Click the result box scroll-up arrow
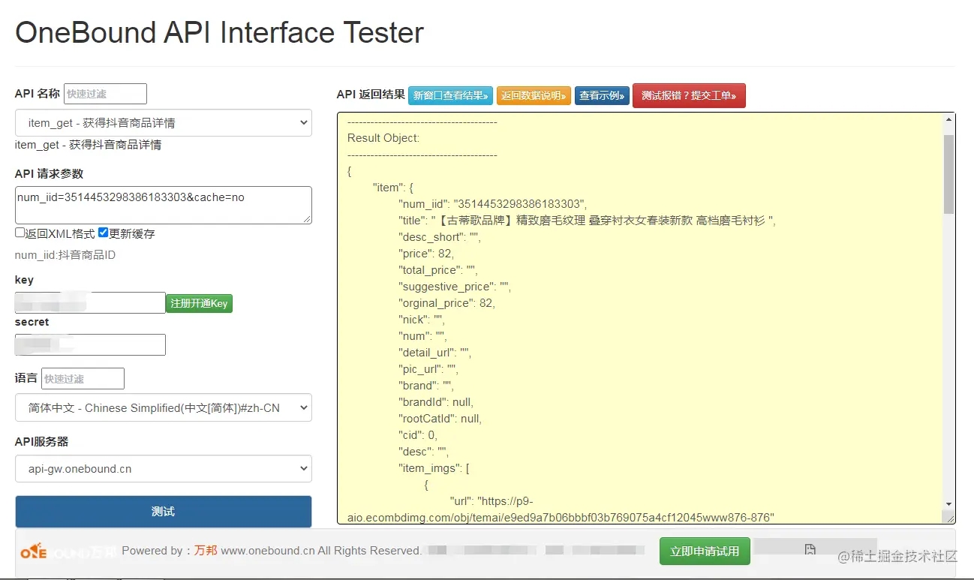Image resolution: width=974 pixels, height=580 pixels. pos(949,119)
